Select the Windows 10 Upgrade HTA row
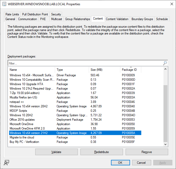The image size is (176, 169). tap(75, 84)
